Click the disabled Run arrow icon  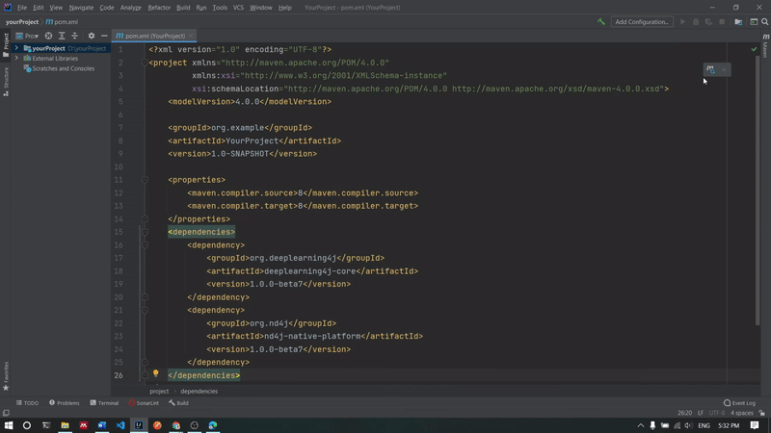pyautogui.click(x=682, y=21)
